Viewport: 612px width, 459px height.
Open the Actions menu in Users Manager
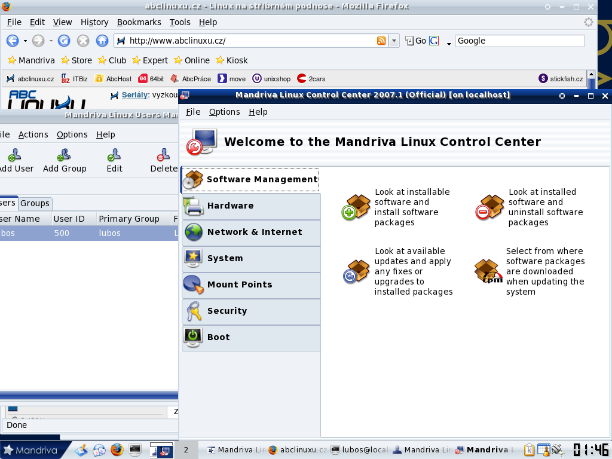[33, 134]
